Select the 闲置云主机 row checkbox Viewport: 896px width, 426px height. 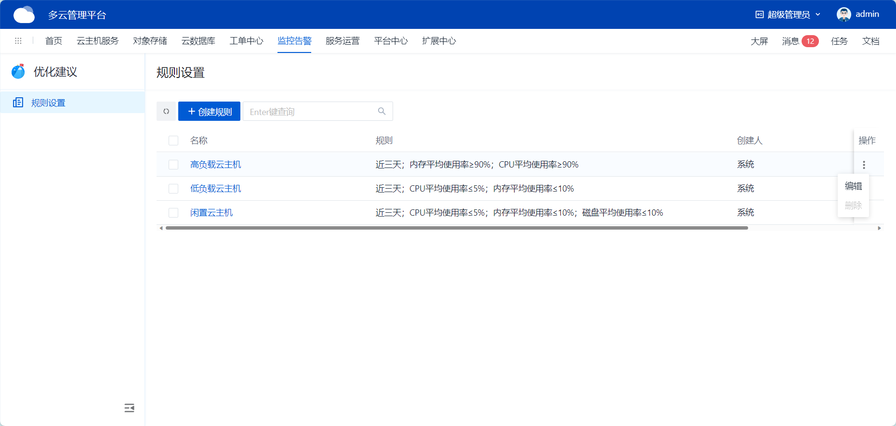[x=173, y=213]
